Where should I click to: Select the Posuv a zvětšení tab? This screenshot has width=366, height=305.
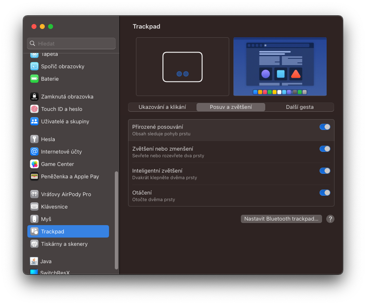(x=231, y=107)
